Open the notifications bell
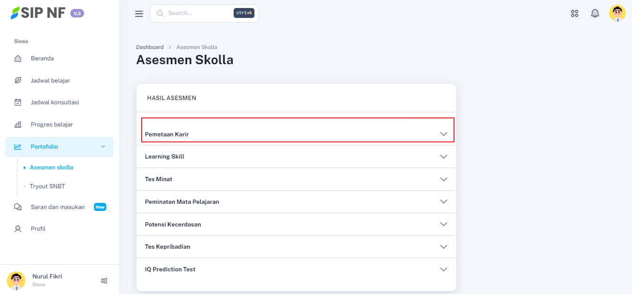Image resolution: width=632 pixels, height=294 pixels. point(595,14)
